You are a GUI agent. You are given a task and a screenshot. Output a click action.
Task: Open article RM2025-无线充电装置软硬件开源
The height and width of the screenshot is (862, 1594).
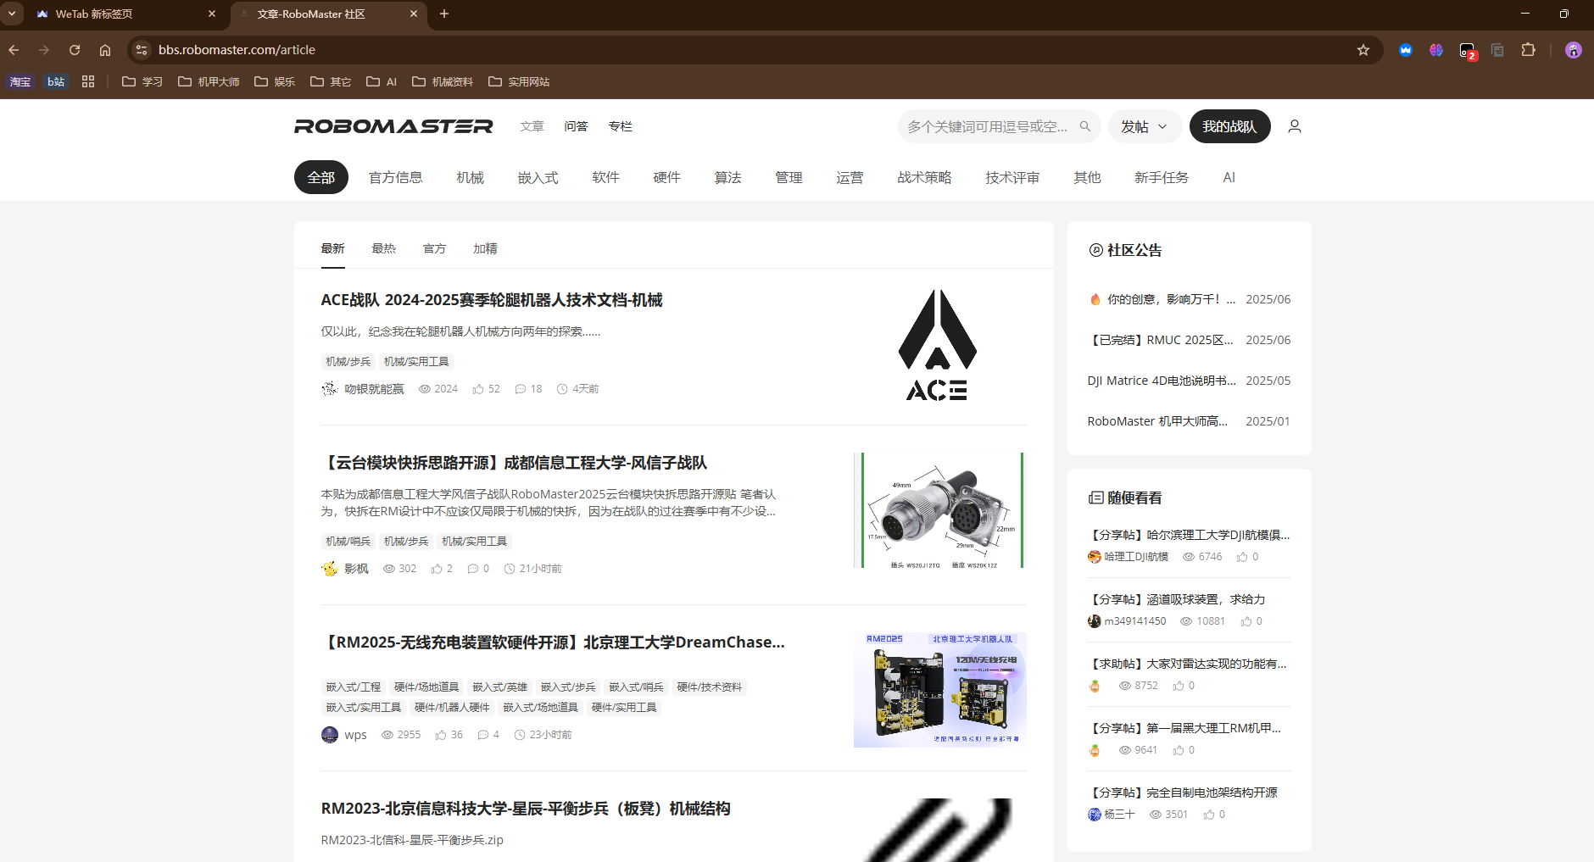pyautogui.click(x=553, y=642)
